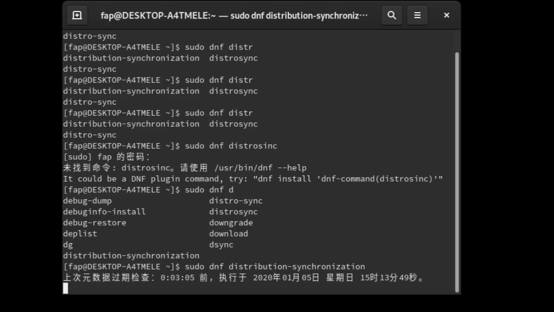Click the magnifying glass icon
Image resolution: width=554 pixels, height=312 pixels.
click(x=391, y=15)
